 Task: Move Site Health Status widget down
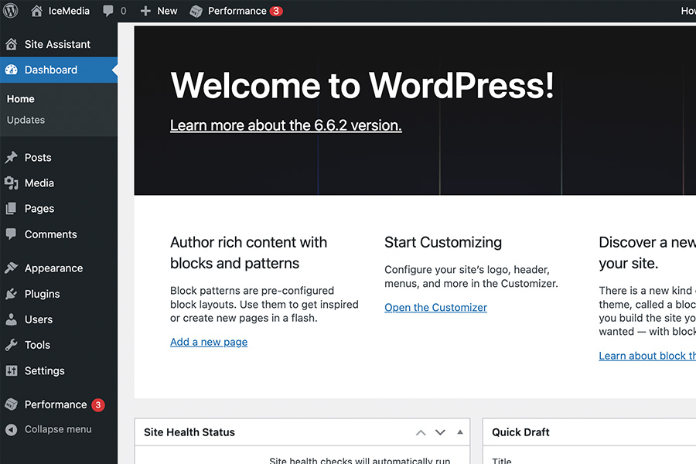pos(440,432)
